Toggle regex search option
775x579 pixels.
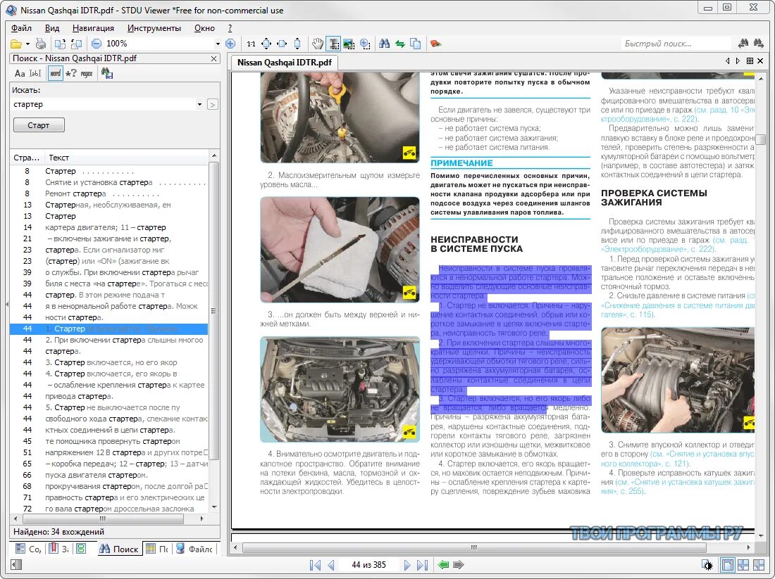click(x=87, y=74)
